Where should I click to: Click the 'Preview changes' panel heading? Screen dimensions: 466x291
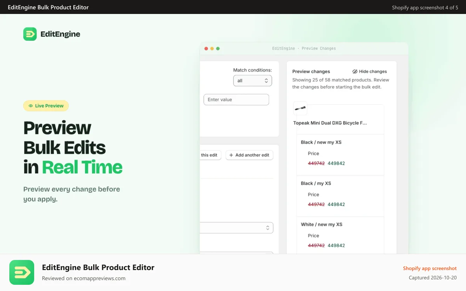311,71
